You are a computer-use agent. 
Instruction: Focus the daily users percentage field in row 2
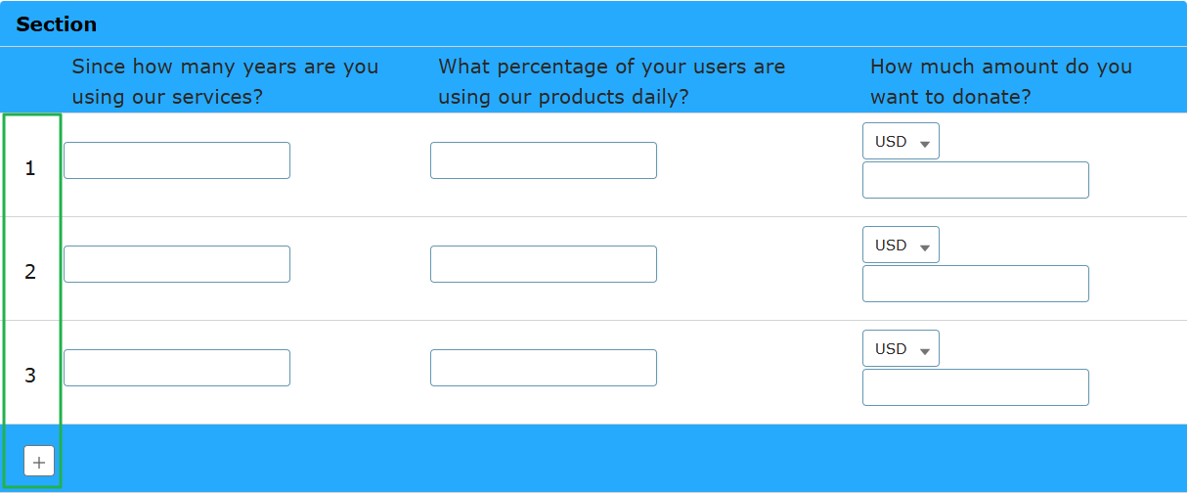[544, 264]
